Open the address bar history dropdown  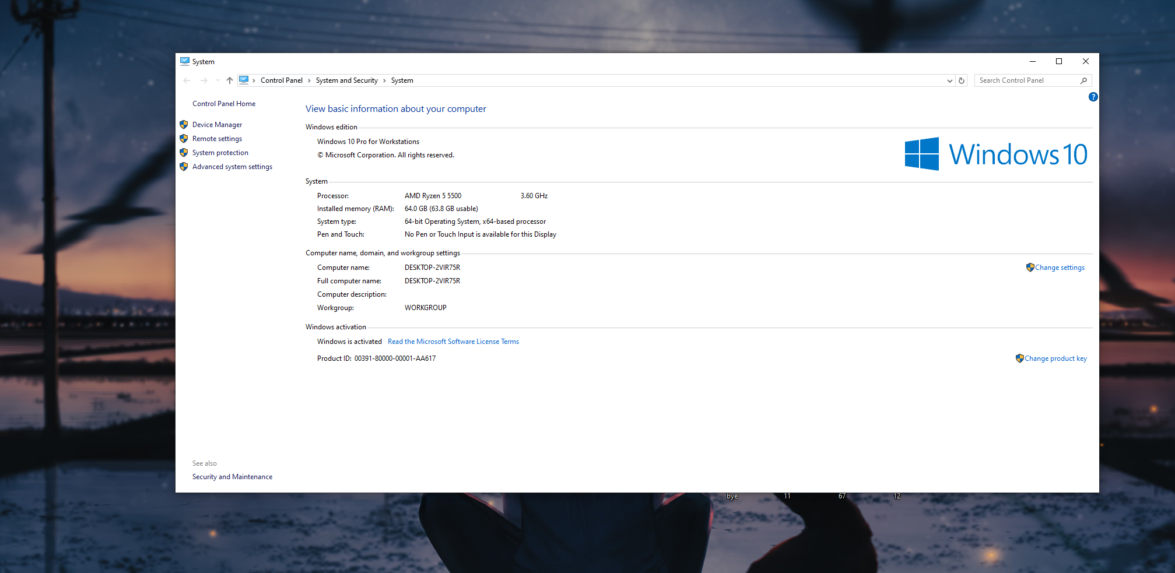click(x=950, y=81)
